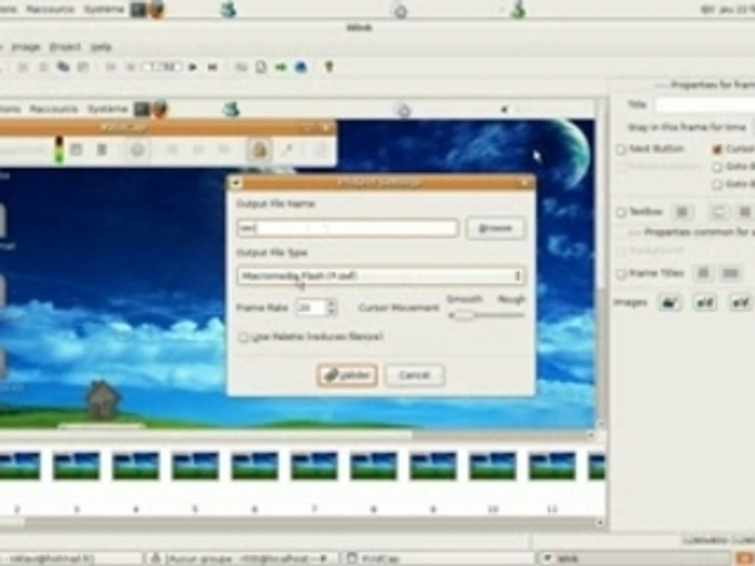The width and height of the screenshot is (755, 566).
Task: Click the trash icon in captured window toolbar
Action: tap(101, 149)
